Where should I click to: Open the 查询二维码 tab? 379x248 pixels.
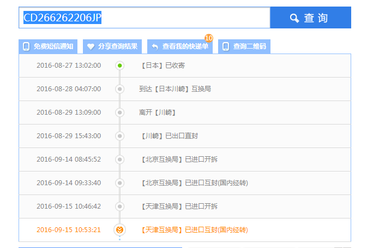pyautogui.click(x=244, y=46)
